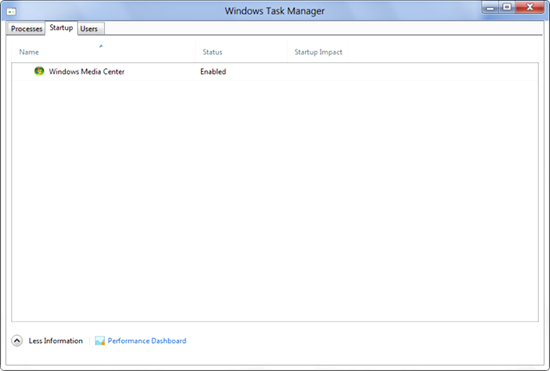
Task: Close the Windows Task Manager window
Action: [x=529, y=7]
